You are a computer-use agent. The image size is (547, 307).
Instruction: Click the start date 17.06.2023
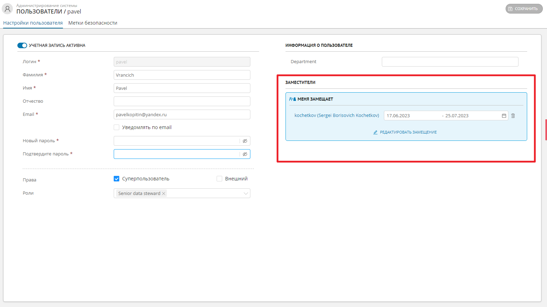tap(398, 116)
